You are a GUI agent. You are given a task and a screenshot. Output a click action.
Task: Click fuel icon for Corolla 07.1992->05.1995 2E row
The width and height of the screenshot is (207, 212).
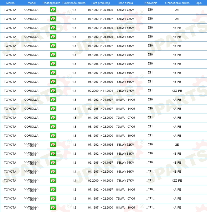pos(53,10)
